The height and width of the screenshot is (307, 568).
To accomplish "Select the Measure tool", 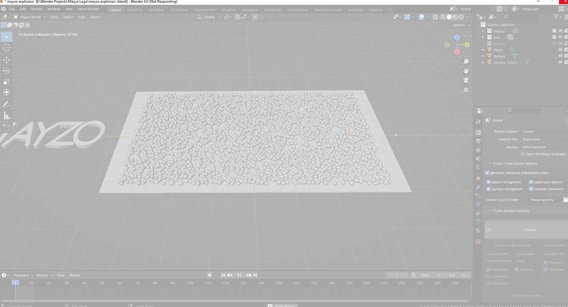I will click(x=7, y=116).
